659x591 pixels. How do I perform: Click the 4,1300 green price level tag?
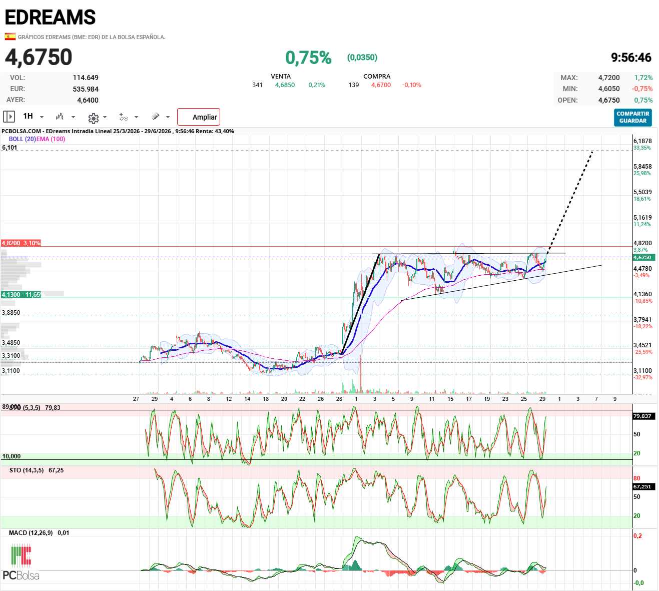coord(21,295)
